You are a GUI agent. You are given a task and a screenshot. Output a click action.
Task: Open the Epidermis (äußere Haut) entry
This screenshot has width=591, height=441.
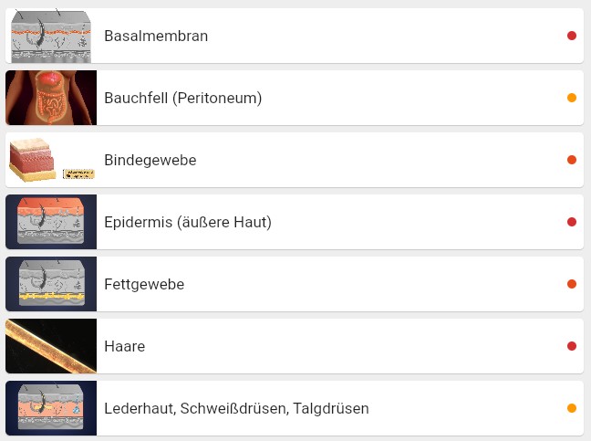(x=295, y=222)
